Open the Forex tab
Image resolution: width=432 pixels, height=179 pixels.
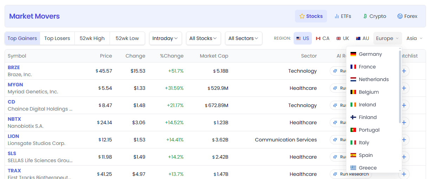pyautogui.click(x=407, y=16)
